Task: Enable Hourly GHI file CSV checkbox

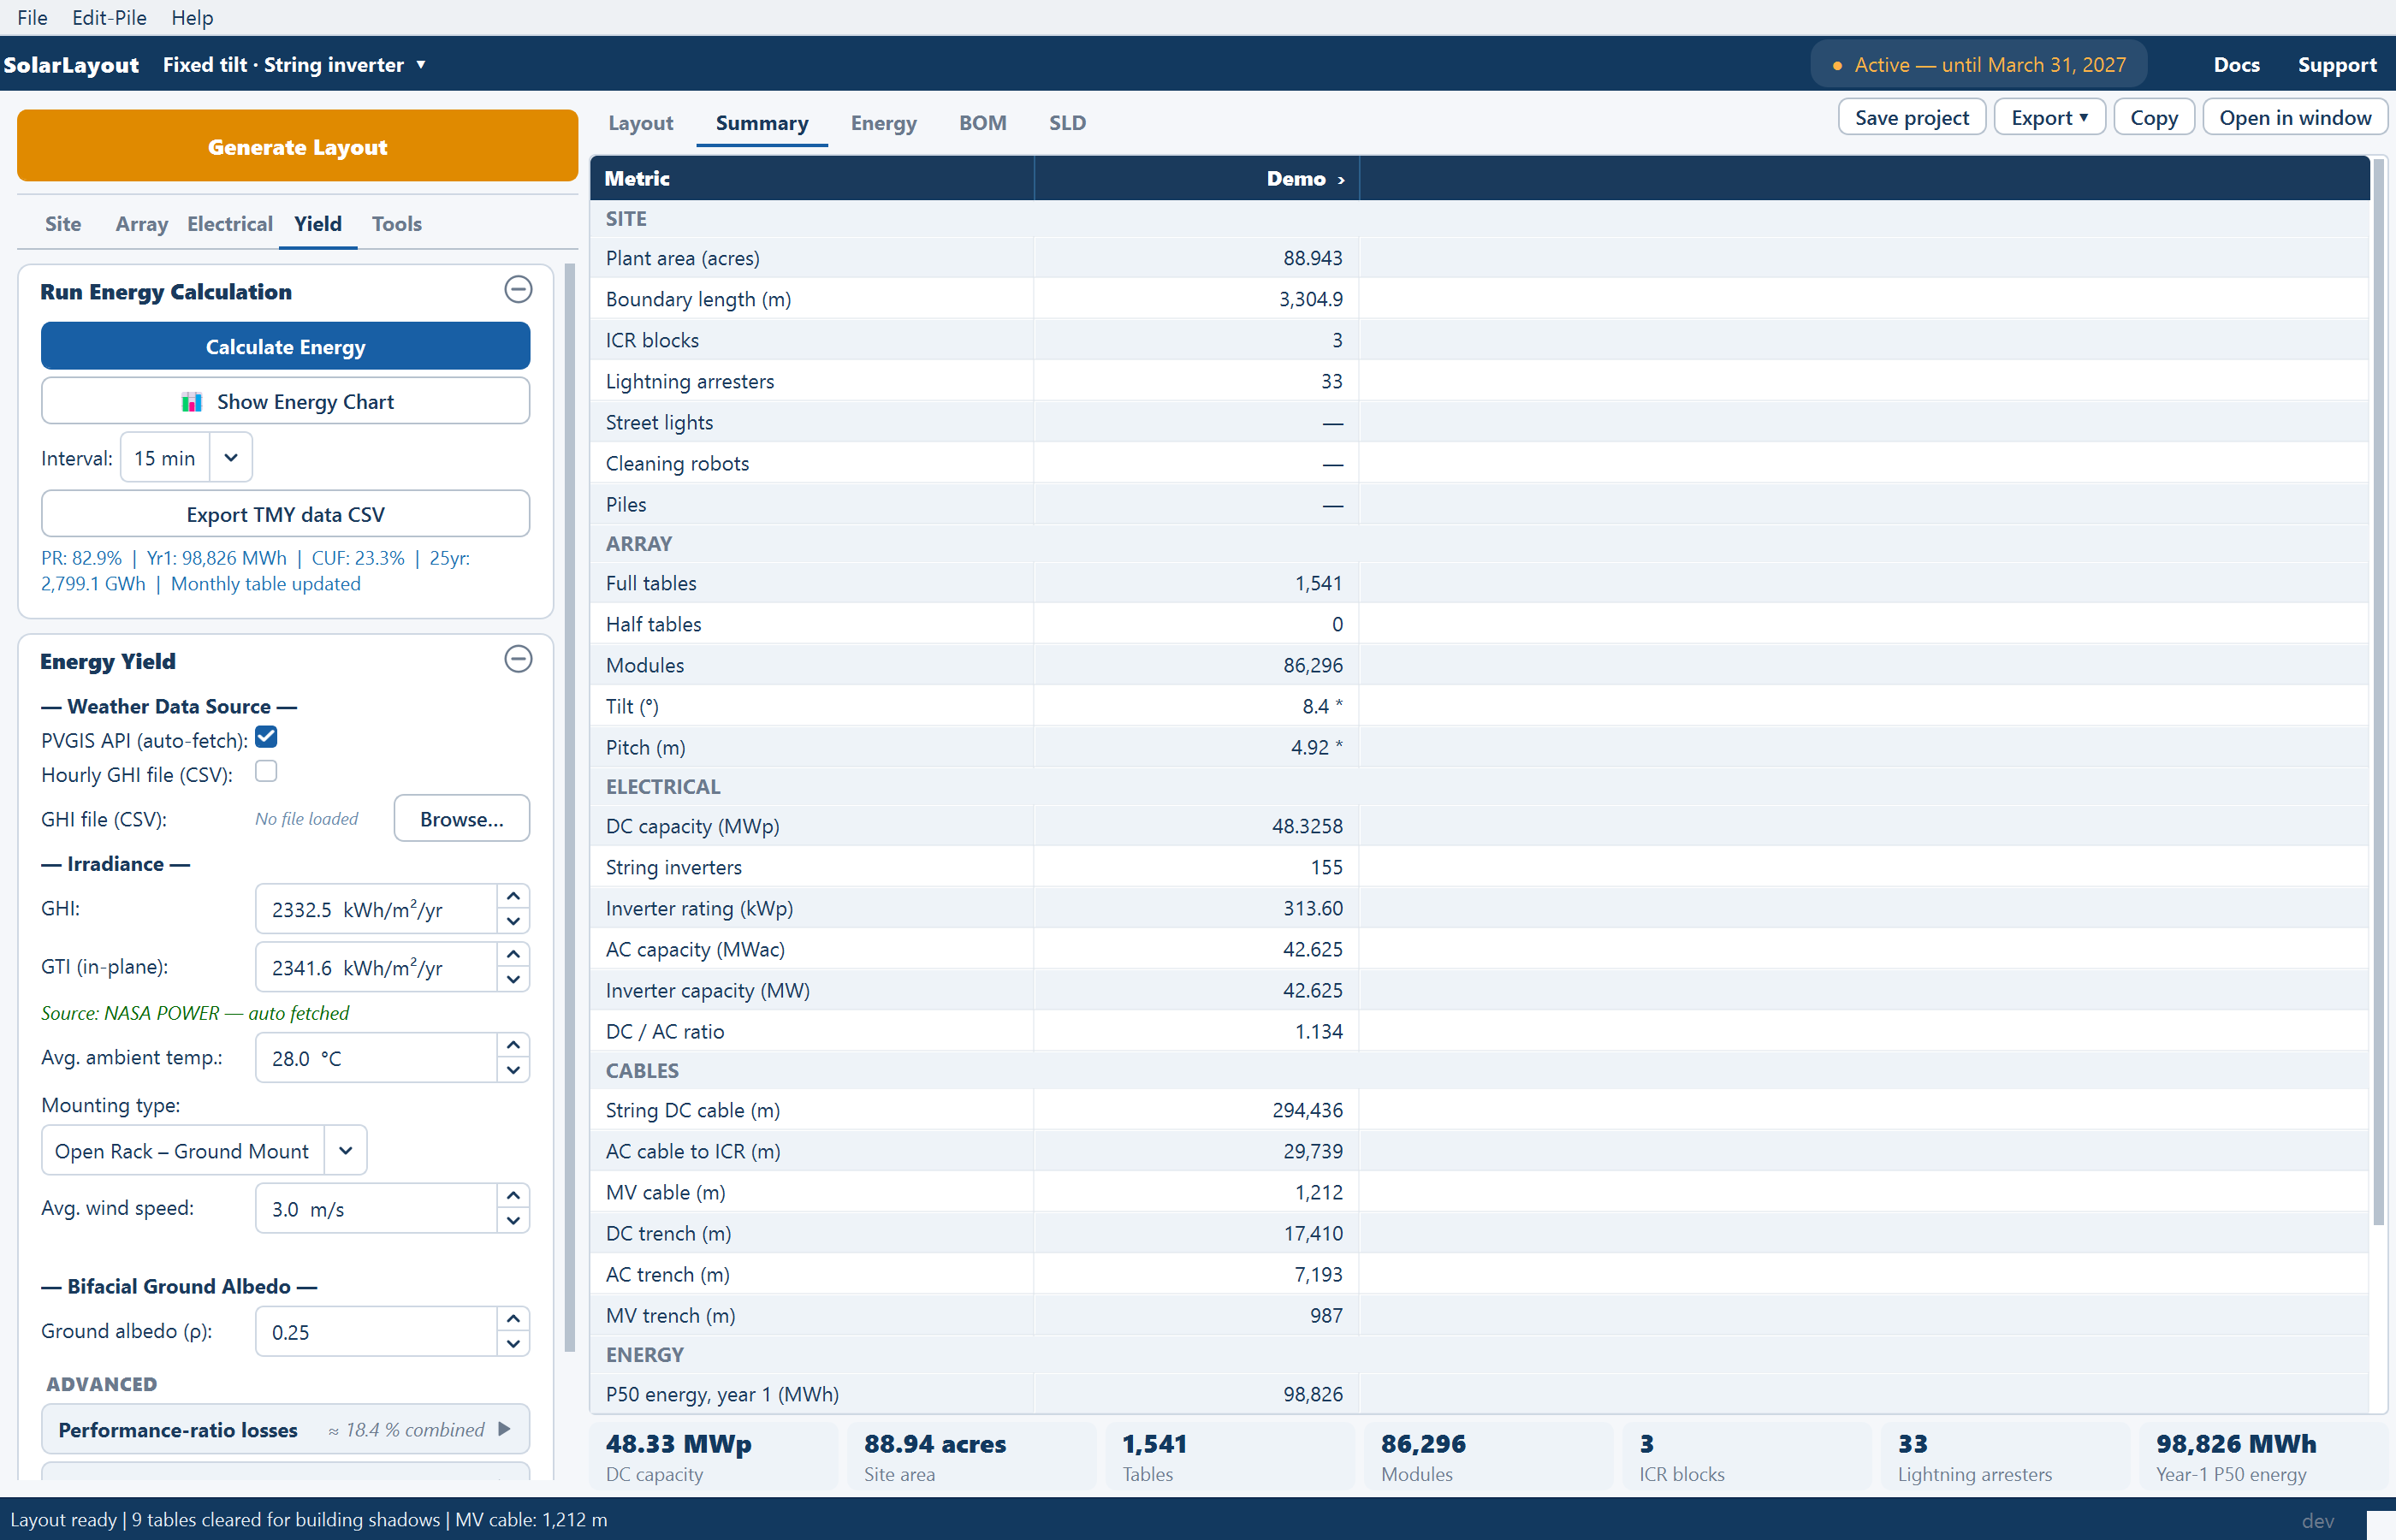Action: coord(266,771)
